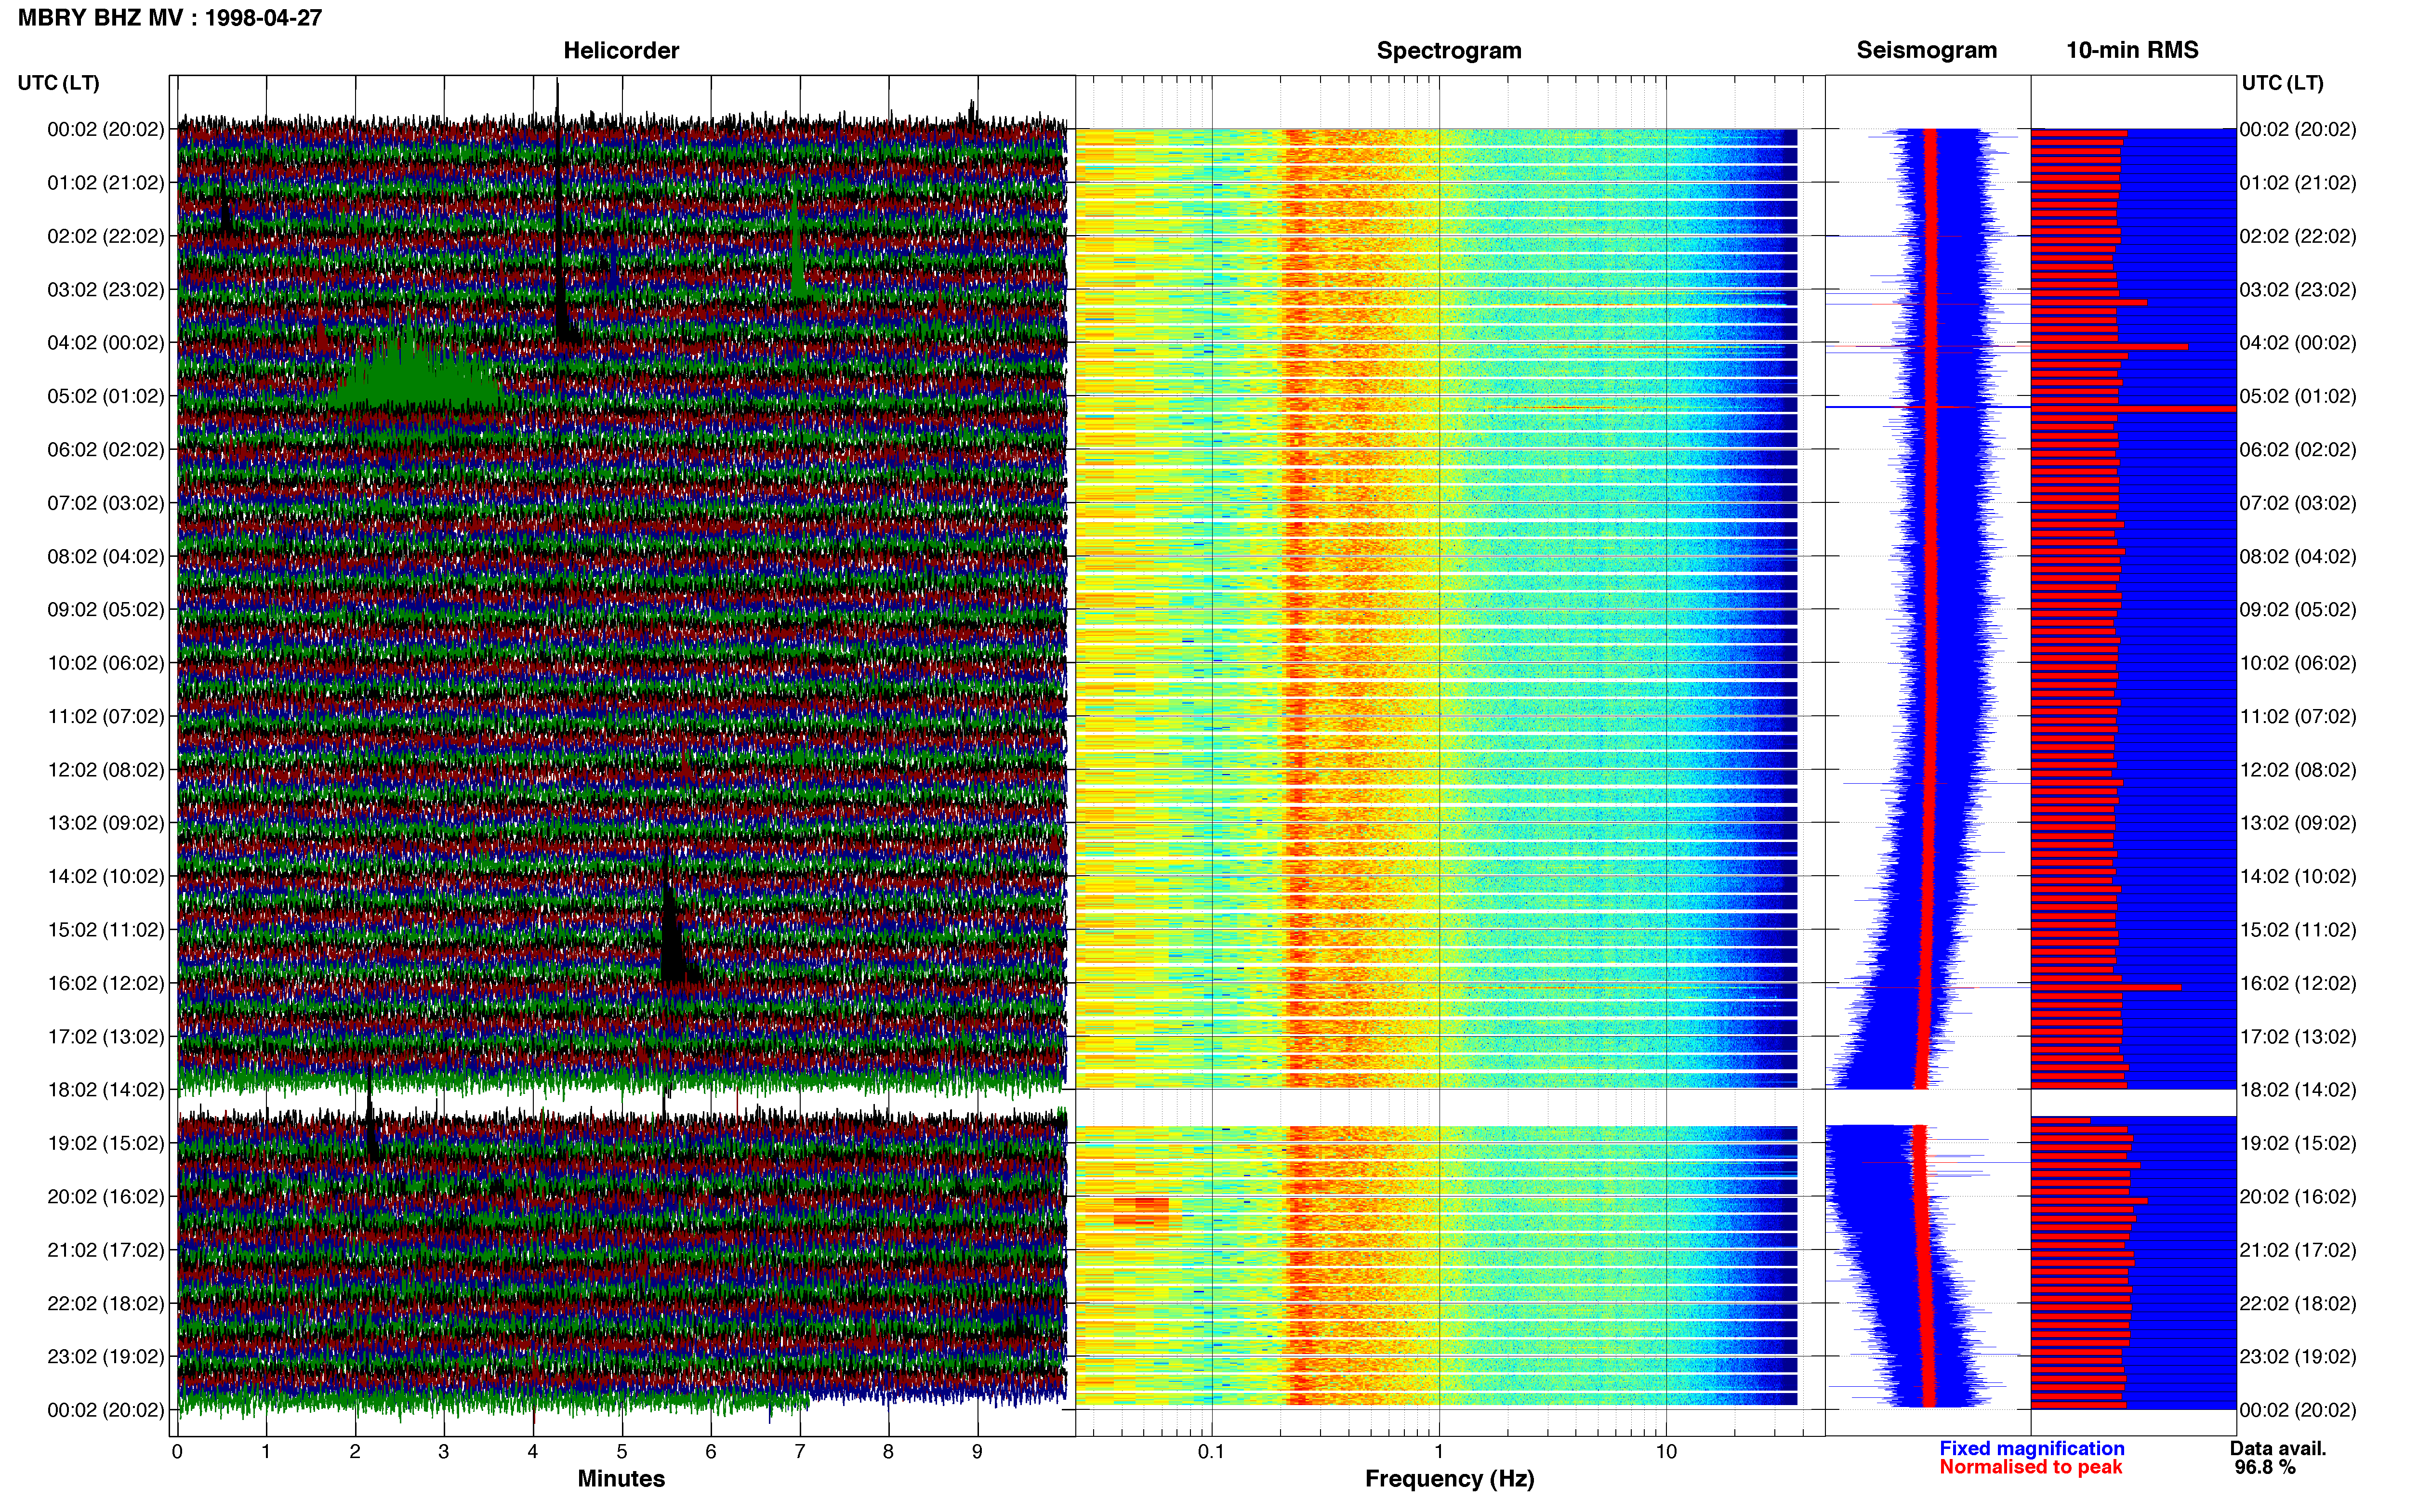The height and width of the screenshot is (1512, 2418).
Task: Click the '1' tick on the Frequency axis
Action: click(1439, 1452)
